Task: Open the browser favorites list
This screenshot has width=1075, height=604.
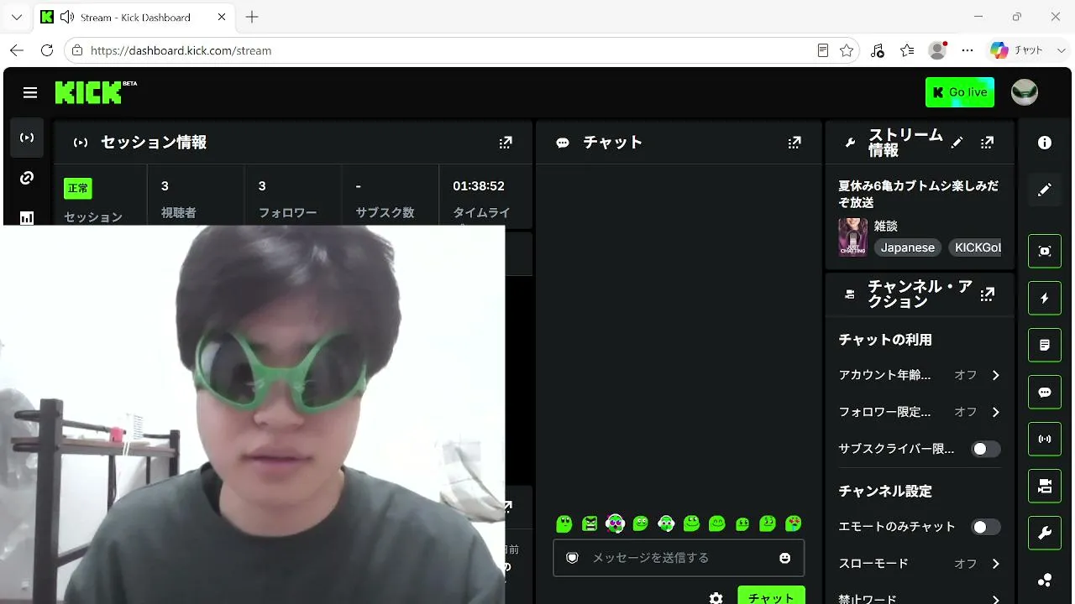Action: pos(907,50)
